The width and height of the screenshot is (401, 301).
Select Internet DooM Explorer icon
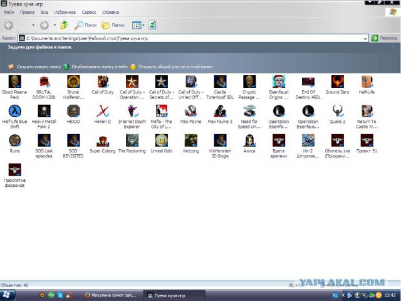pyautogui.click(x=132, y=111)
